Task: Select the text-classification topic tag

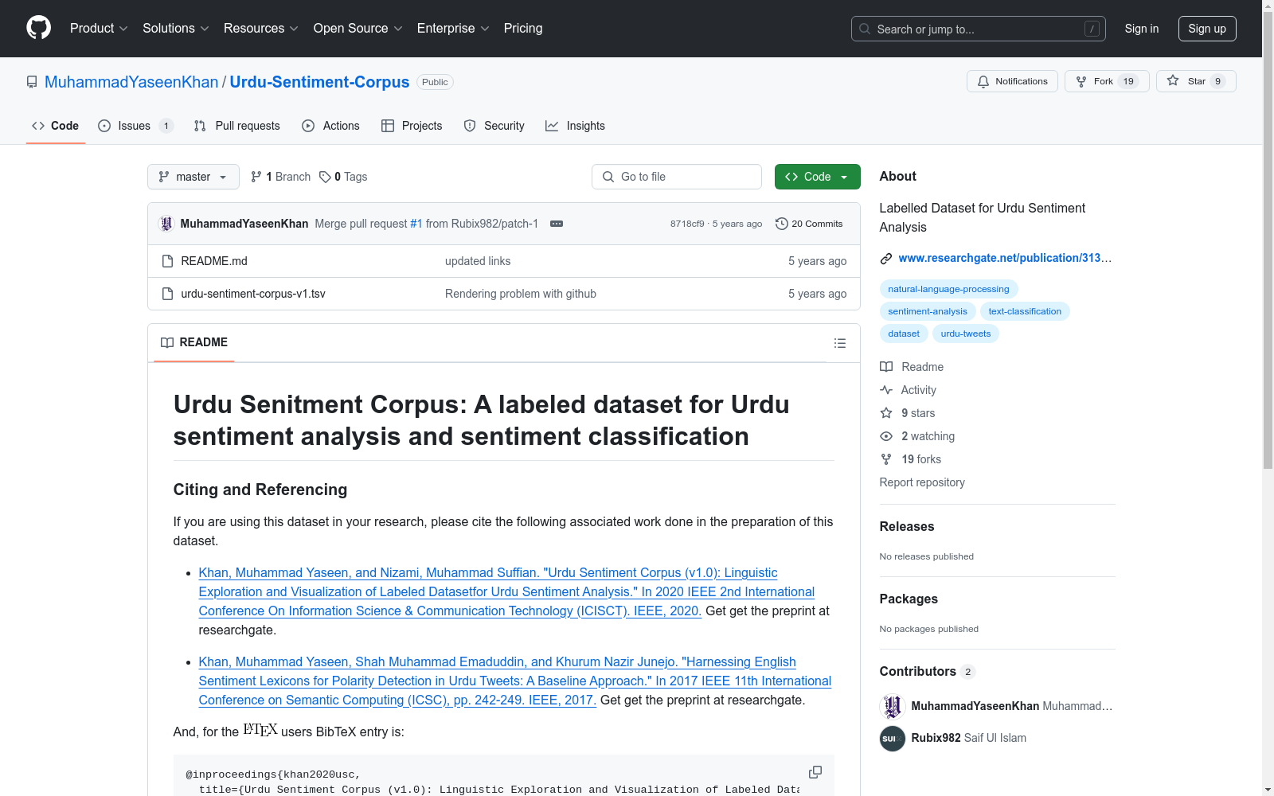Action: click(x=1025, y=311)
